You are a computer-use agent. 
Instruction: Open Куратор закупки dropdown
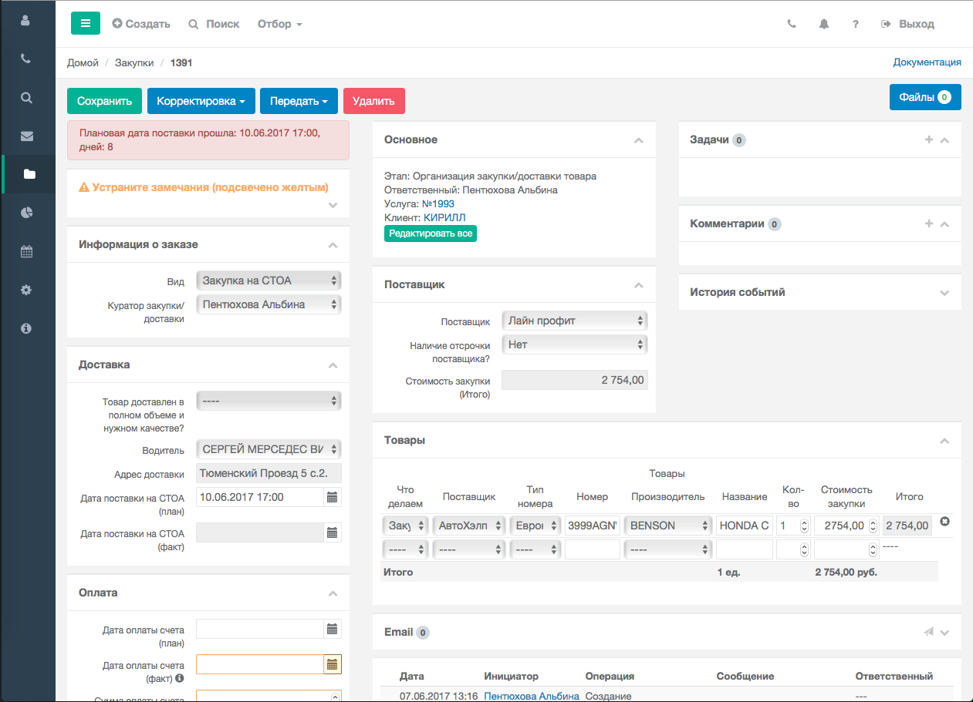[269, 304]
